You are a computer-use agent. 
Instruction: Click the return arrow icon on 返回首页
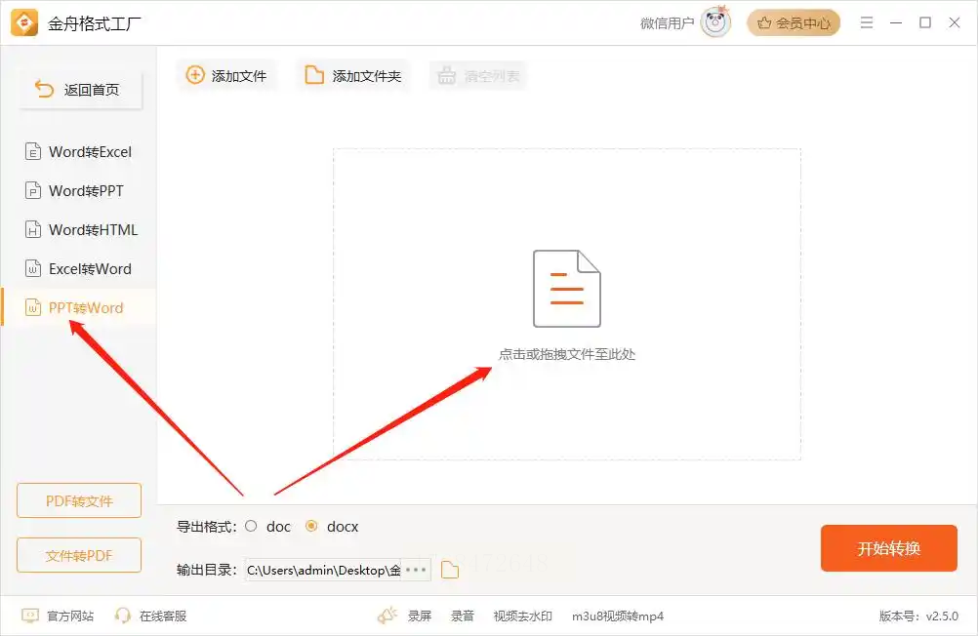44,89
